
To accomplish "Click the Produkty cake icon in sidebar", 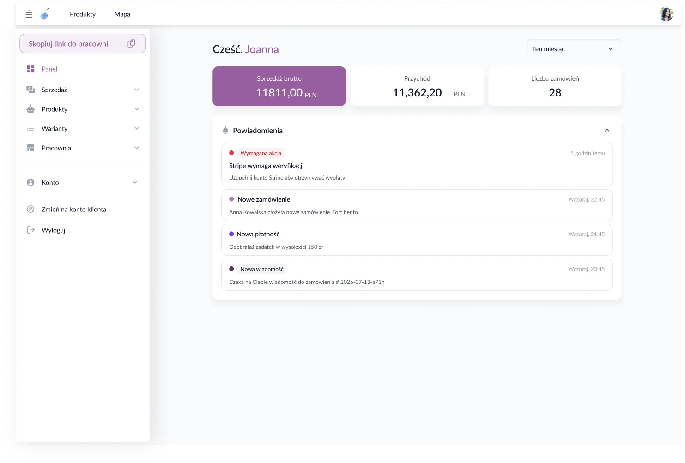I will [x=30, y=109].
